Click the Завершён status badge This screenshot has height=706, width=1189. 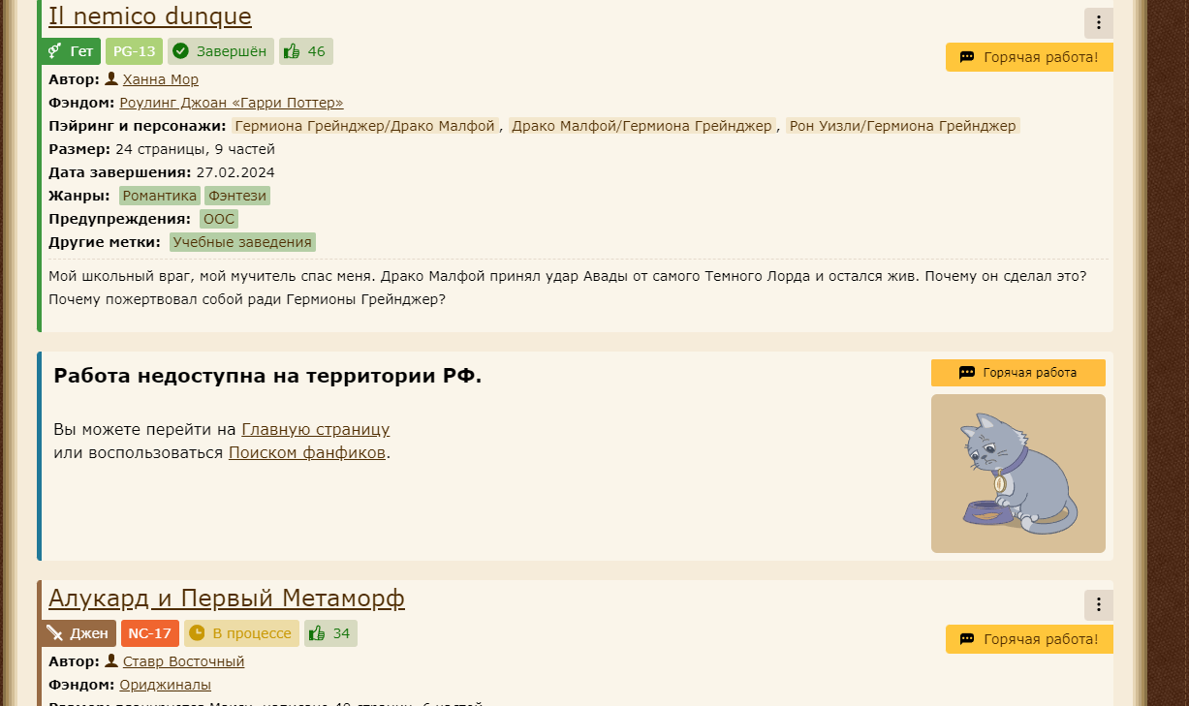(221, 51)
